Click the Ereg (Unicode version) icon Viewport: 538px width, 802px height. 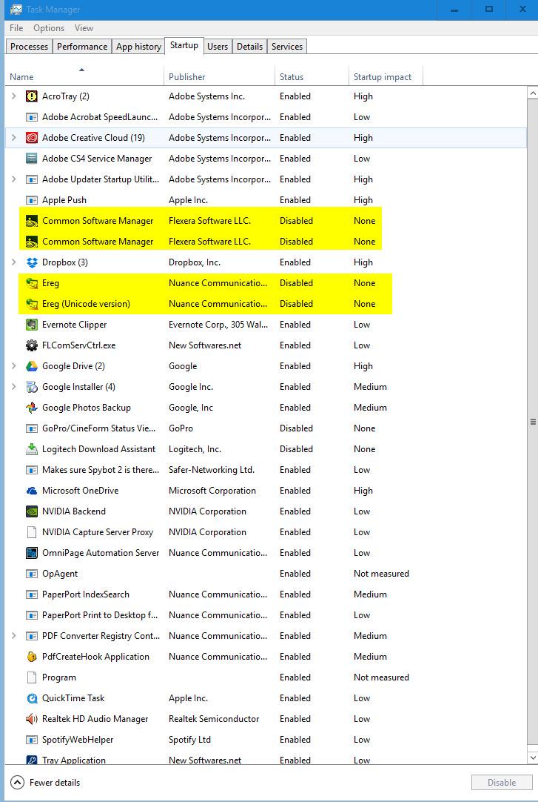(32, 304)
